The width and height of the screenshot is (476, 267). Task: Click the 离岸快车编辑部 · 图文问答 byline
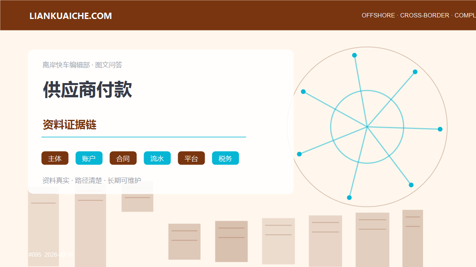(82, 65)
